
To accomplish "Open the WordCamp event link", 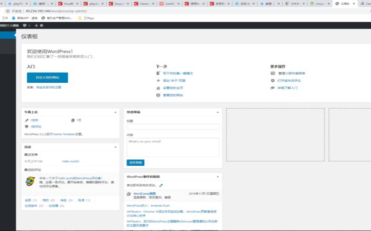I will coord(145,194).
